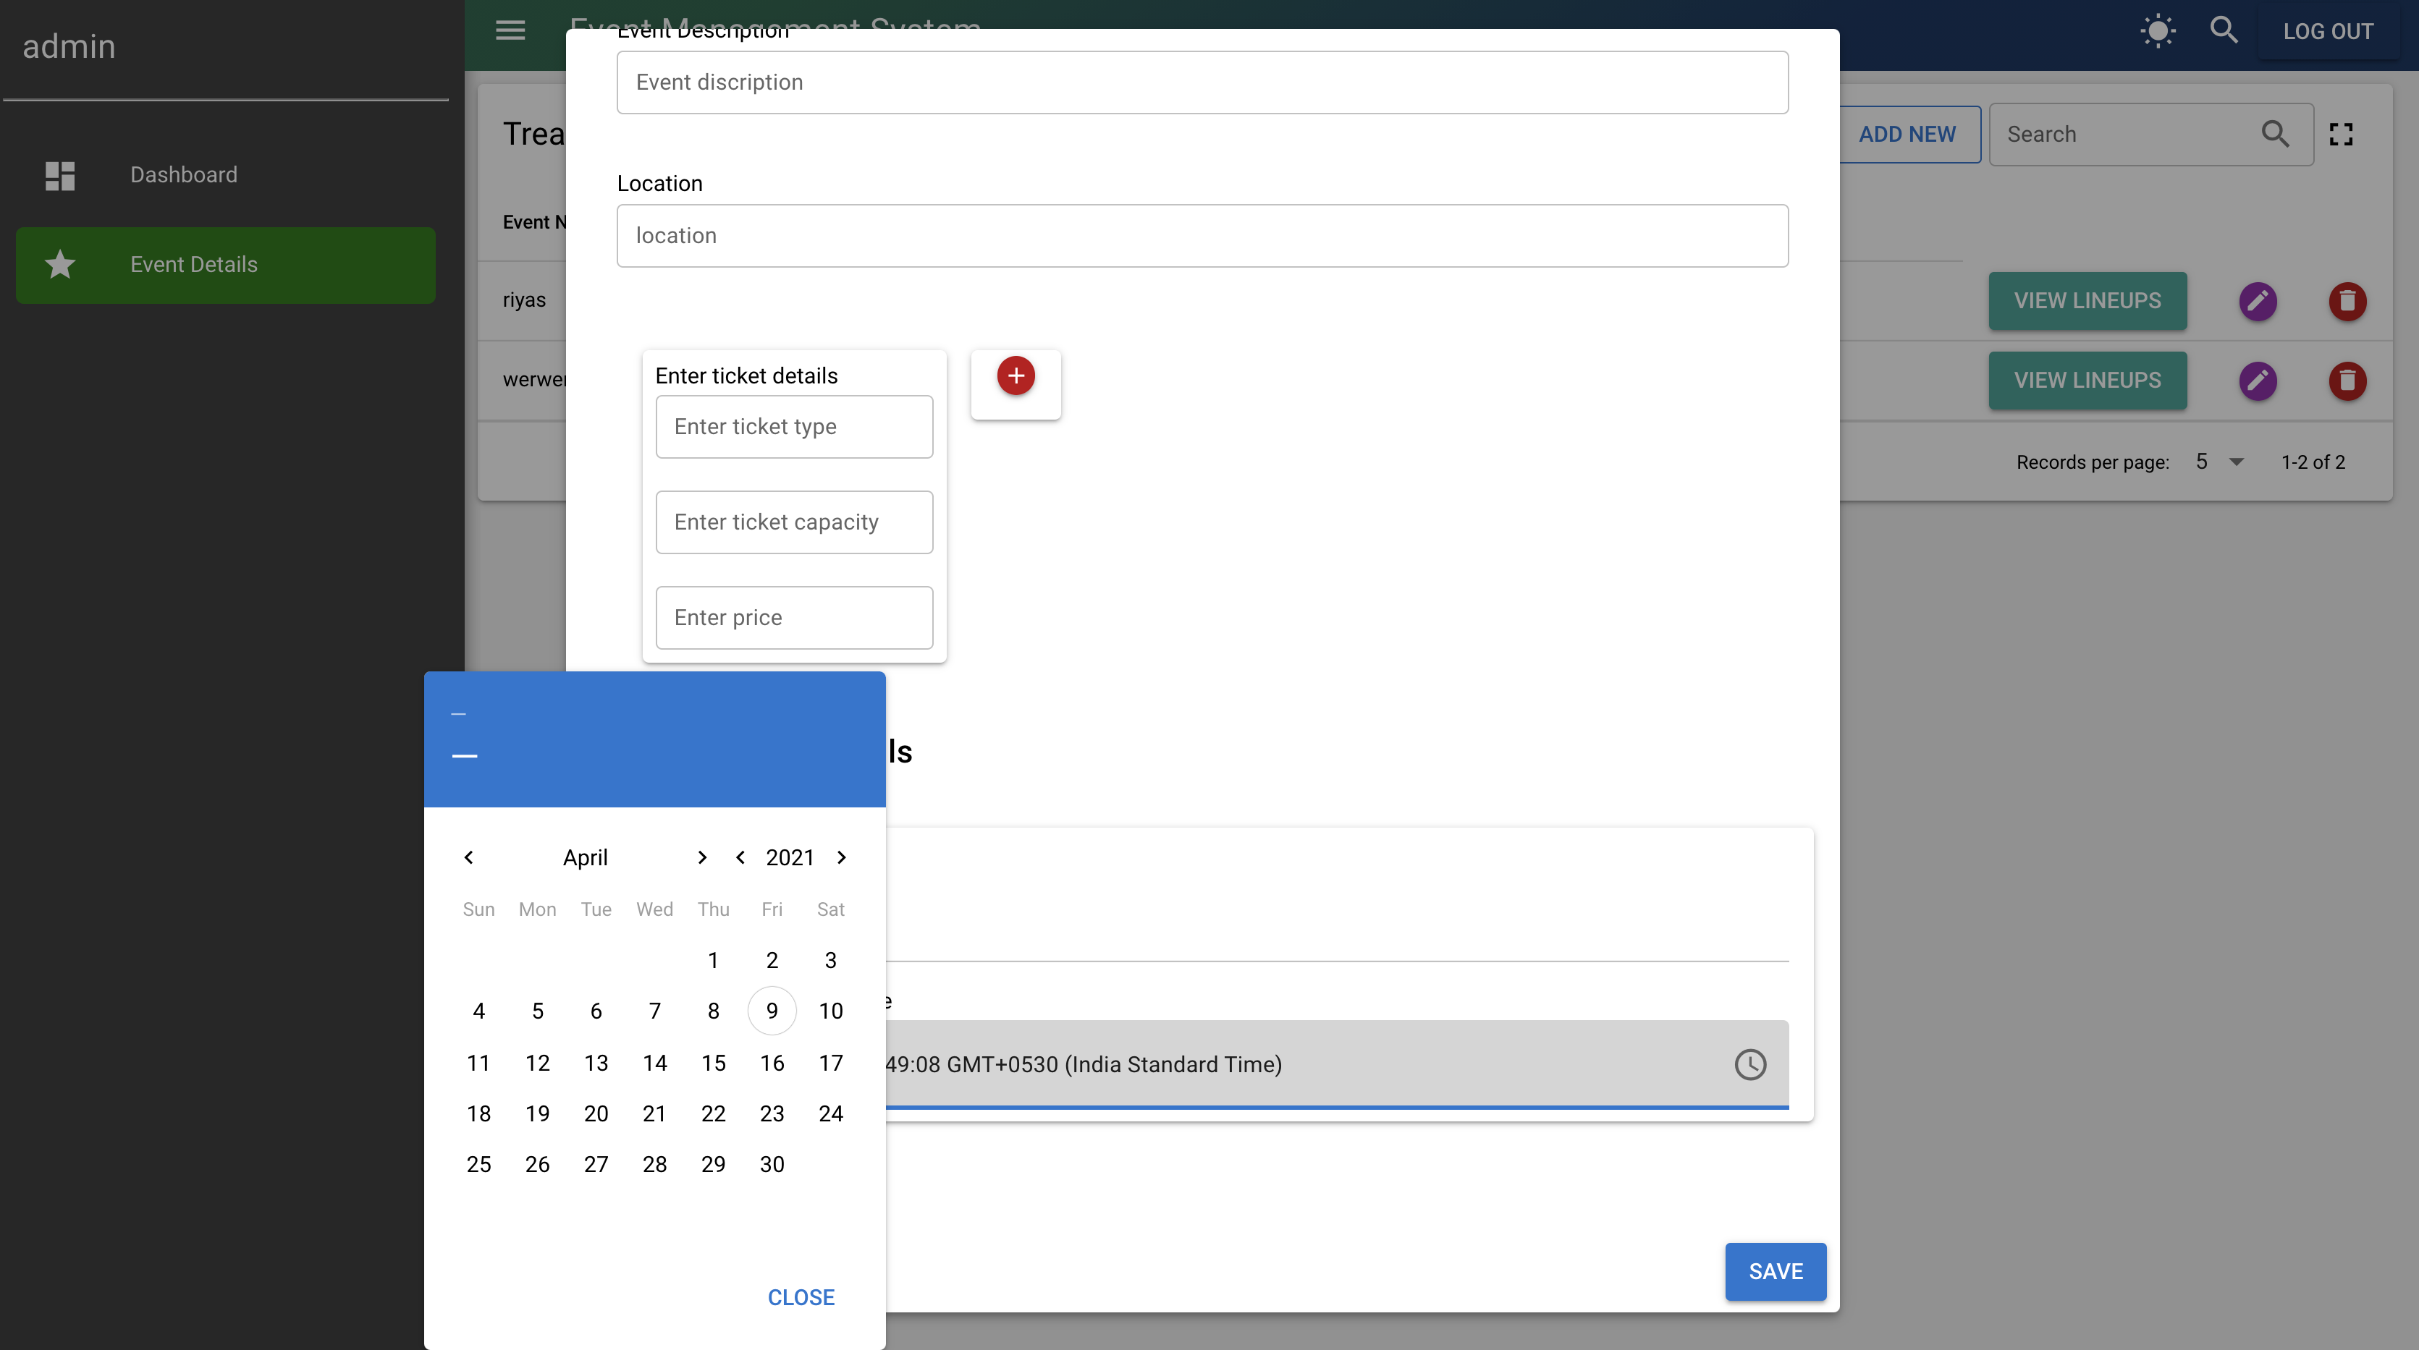Image resolution: width=2419 pixels, height=1350 pixels.
Task: Click the magnifier inside the Search field
Action: pyautogui.click(x=2274, y=133)
